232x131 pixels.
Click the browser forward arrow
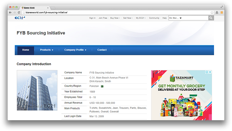15,12
